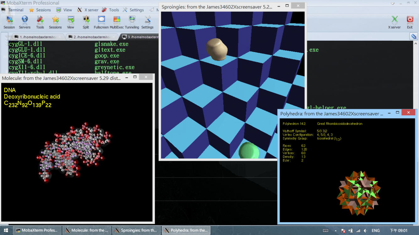Close terminal tab 1 with its X
The image size is (419, 235).
pyautogui.click(x=59, y=37)
